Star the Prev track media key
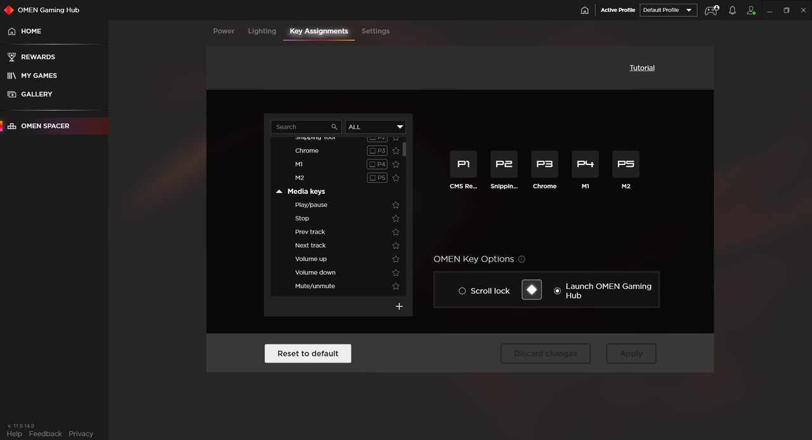This screenshot has width=812, height=440. (x=396, y=232)
